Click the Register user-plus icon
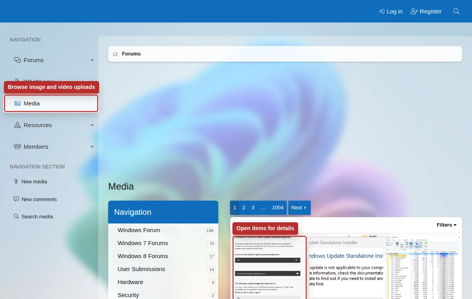 (x=414, y=11)
